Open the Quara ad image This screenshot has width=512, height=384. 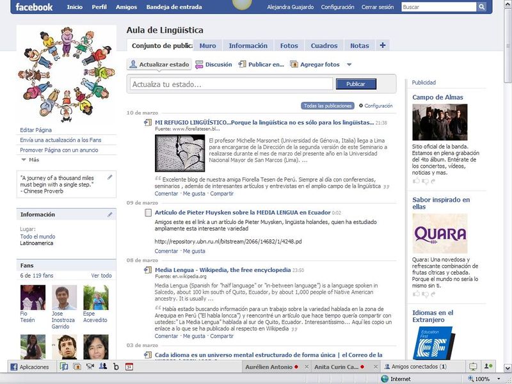click(440, 234)
